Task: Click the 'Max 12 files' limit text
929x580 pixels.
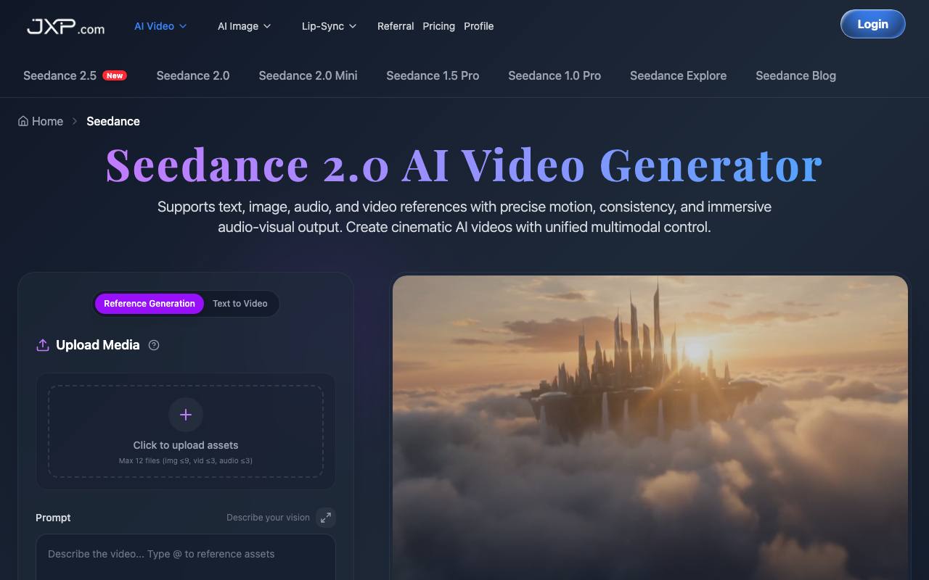Action: tap(186, 461)
